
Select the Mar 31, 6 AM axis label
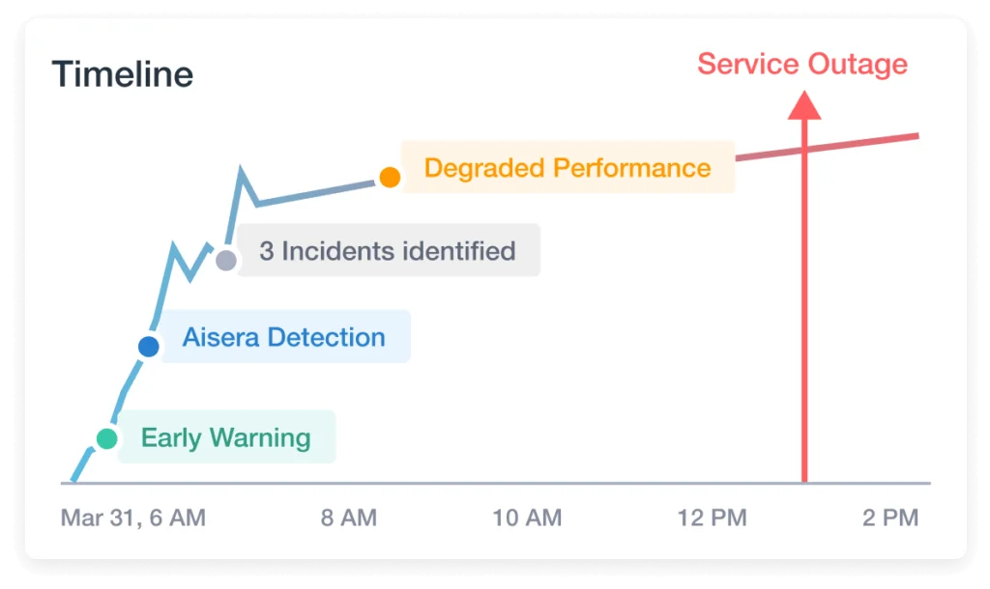[x=133, y=518]
